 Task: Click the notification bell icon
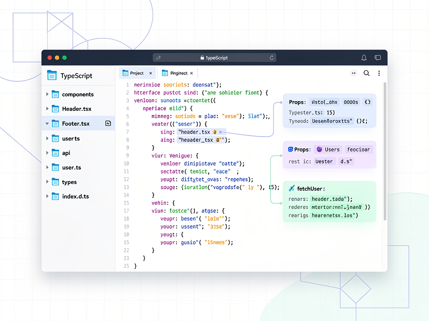coord(364,58)
